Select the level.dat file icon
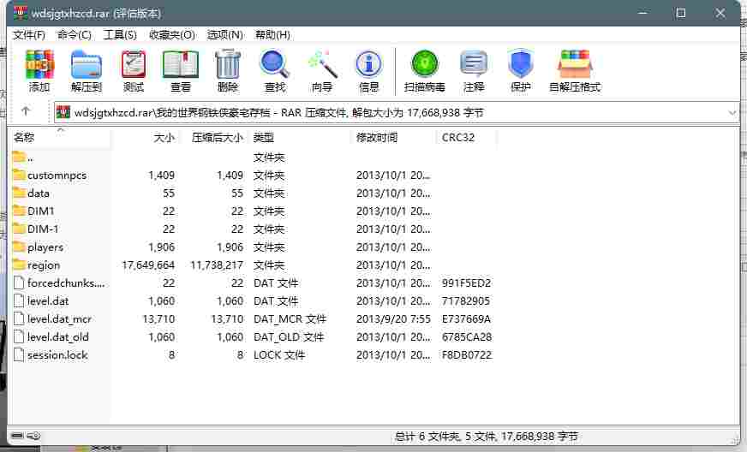Screen dimensions: 747x452 (x=19, y=300)
